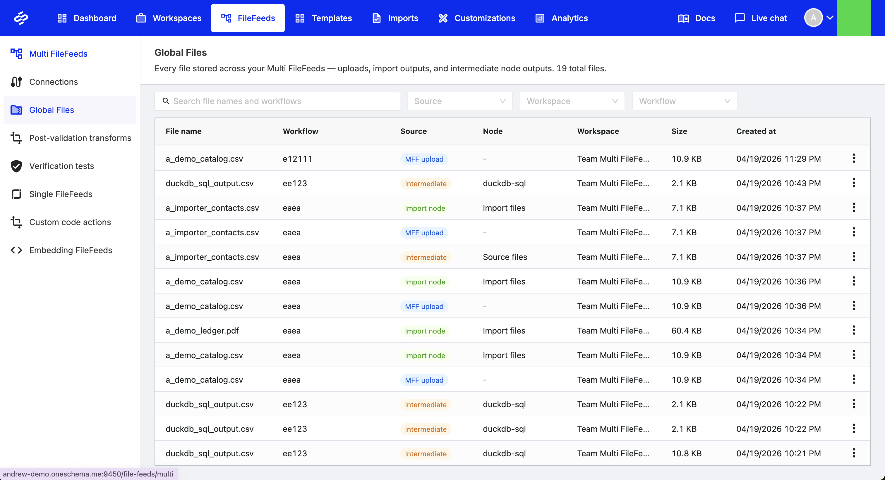Click the Single FileFeeds icon
Image resolution: width=885 pixels, height=480 pixels.
[16, 194]
